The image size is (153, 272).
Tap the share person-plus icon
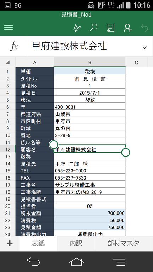128,28
